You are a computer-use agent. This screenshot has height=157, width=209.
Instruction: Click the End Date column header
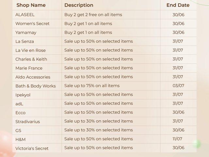point(178,5)
